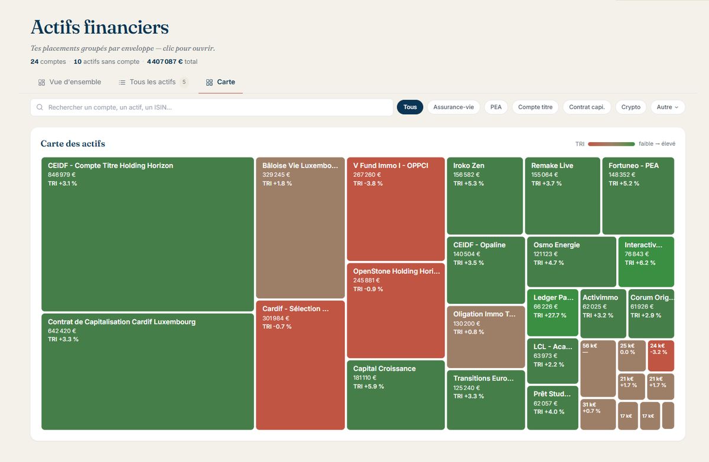Filter by PEA envelope
This screenshot has height=462, width=709.
coord(496,107)
